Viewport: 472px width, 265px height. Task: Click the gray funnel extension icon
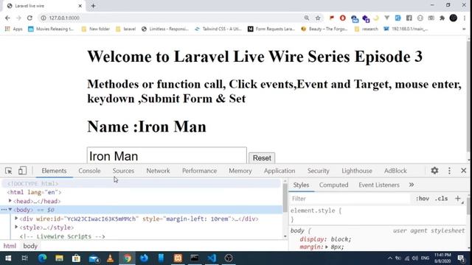coord(386,18)
